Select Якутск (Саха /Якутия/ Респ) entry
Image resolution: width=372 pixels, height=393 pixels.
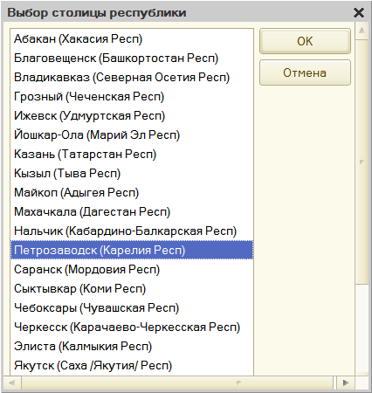(132, 365)
